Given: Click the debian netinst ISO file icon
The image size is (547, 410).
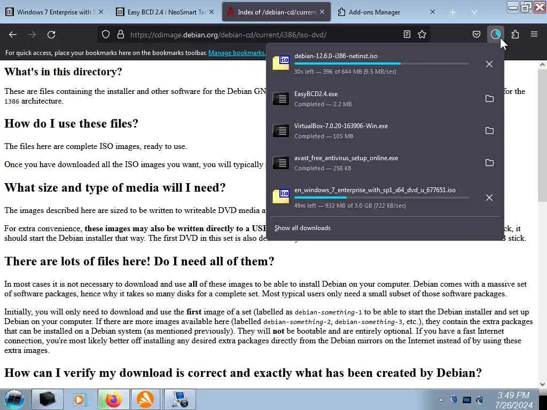Looking at the screenshot, I should (281, 63).
